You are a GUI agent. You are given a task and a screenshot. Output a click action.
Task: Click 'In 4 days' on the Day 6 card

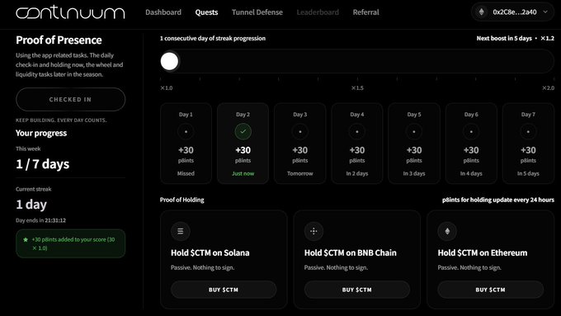click(471, 173)
